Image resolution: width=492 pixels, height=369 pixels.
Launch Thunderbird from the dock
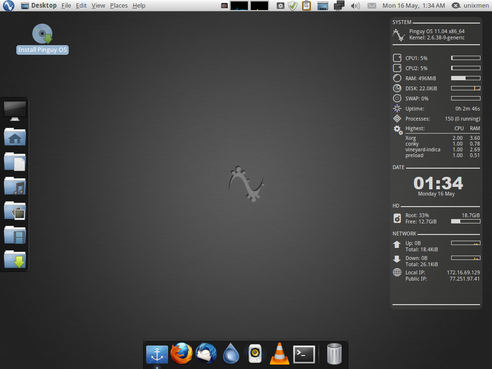[206, 354]
